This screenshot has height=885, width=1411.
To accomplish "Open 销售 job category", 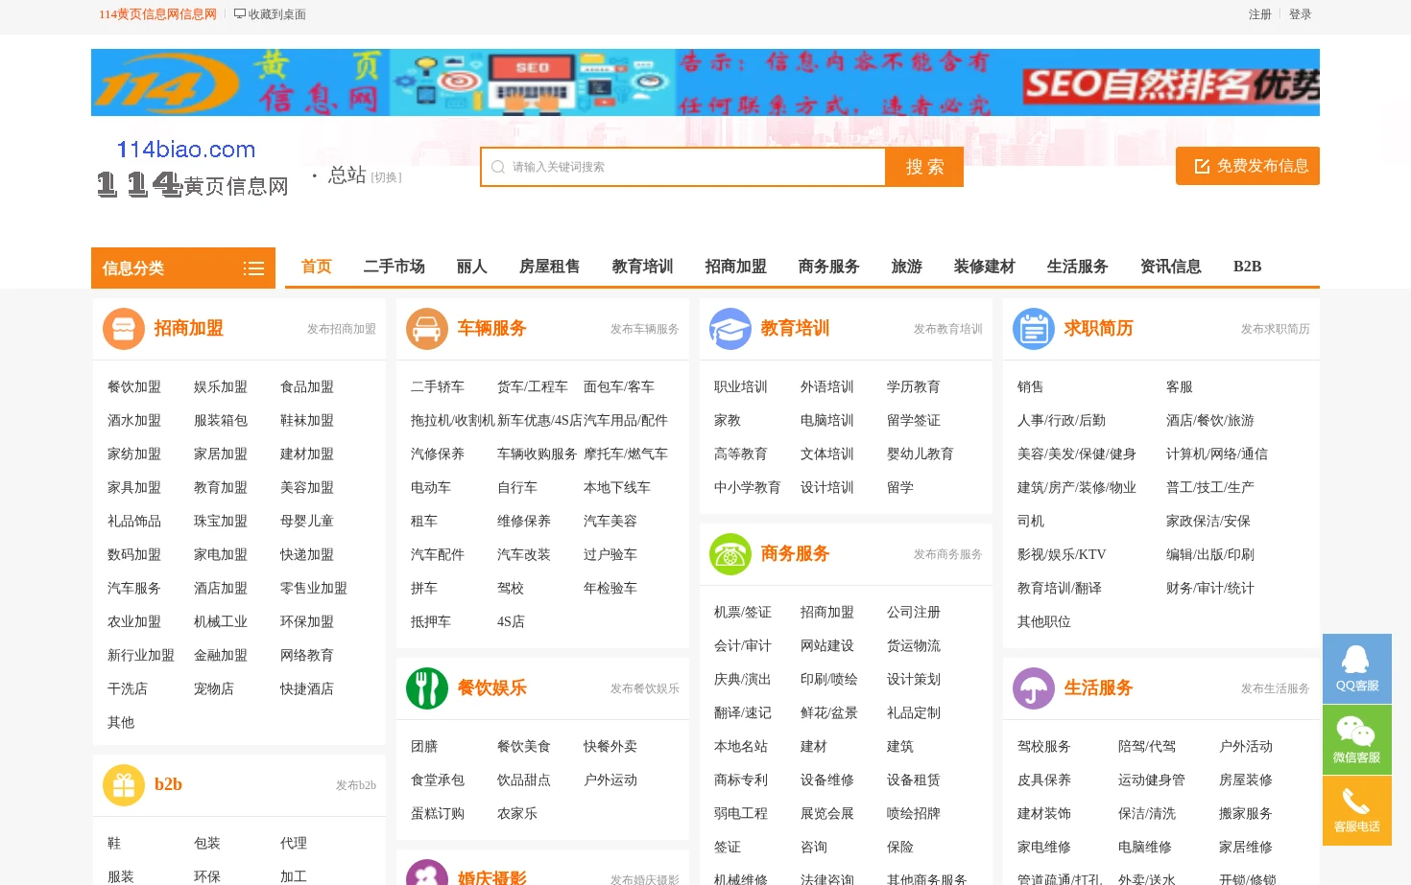I will [x=1031, y=387].
